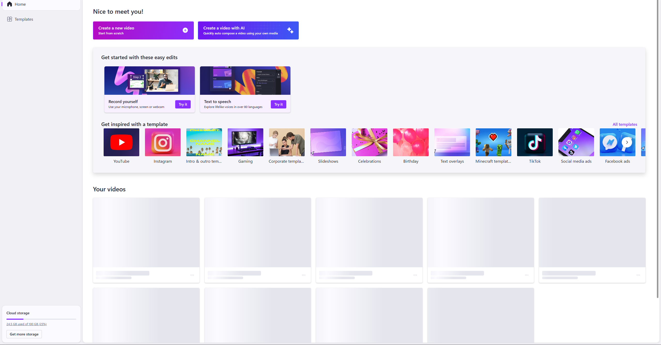Open the All templates link
Viewport: 661px width, 345px height.
click(625, 124)
